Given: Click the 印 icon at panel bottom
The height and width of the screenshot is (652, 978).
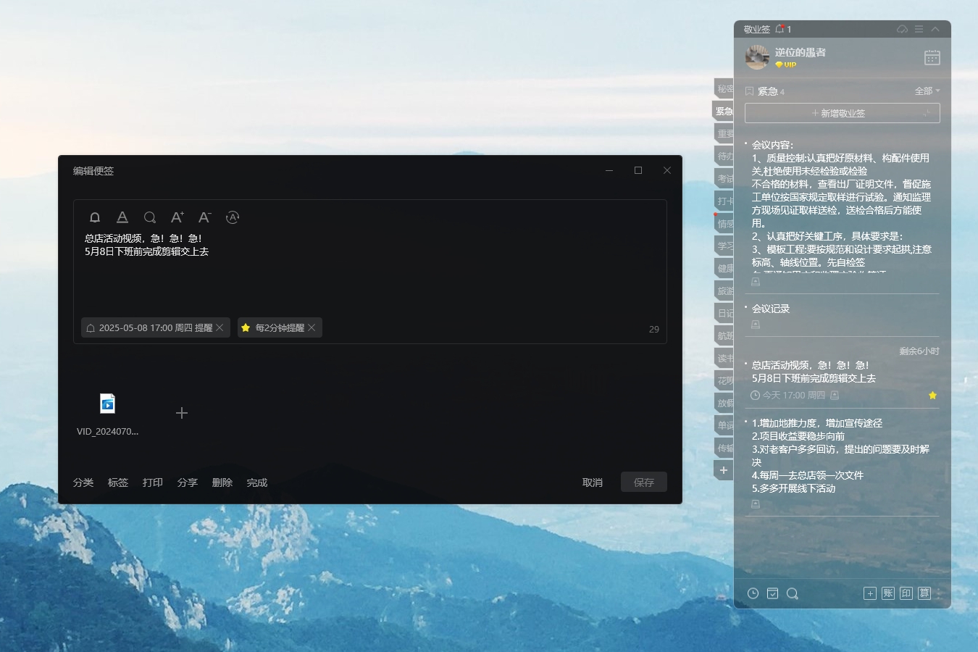Looking at the screenshot, I should point(906,593).
